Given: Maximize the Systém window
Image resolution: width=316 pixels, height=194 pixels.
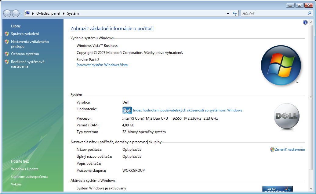Looking at the screenshot, I should point(299,5).
